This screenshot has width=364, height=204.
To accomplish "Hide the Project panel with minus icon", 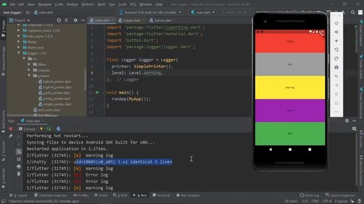I will coord(83,20).
